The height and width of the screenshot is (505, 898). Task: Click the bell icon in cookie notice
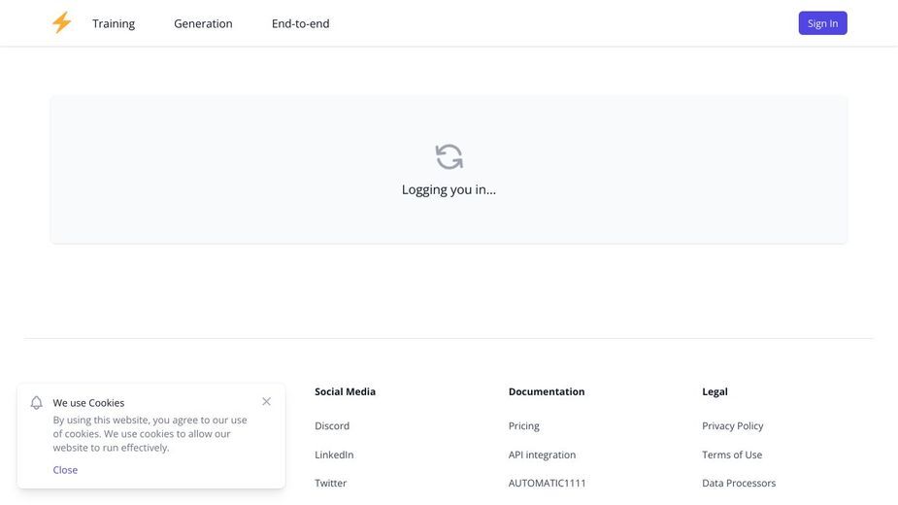[37, 402]
